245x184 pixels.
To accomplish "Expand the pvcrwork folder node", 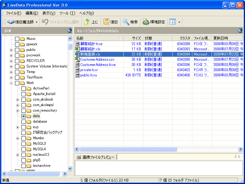I will [x=11, y=56].
